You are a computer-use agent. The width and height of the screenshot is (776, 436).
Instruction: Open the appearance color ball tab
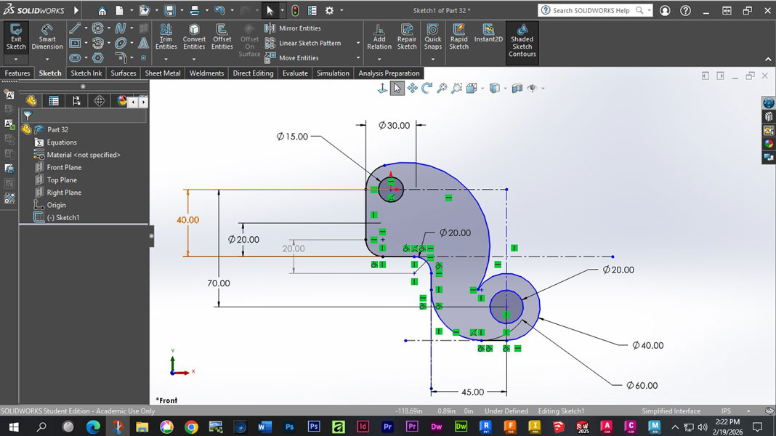[x=122, y=101]
